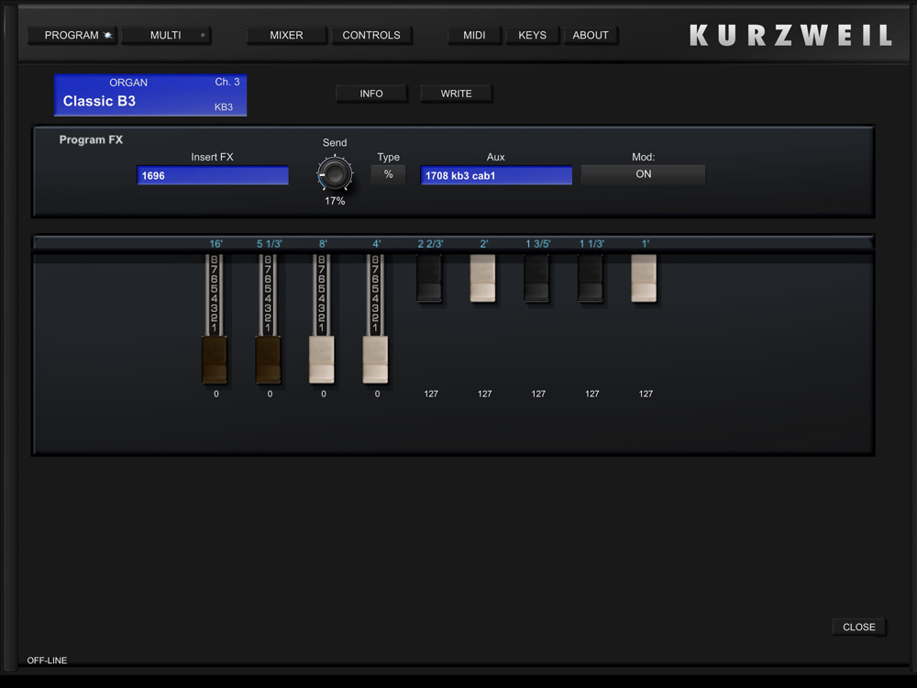Click the 2 2/3' black drawbar

pyautogui.click(x=429, y=278)
